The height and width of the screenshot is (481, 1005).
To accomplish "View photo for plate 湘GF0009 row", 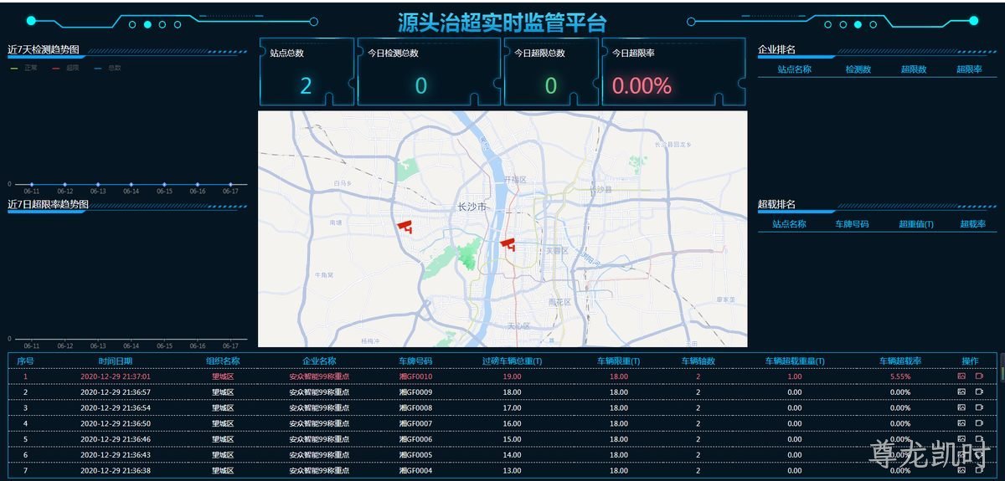I will click(961, 391).
